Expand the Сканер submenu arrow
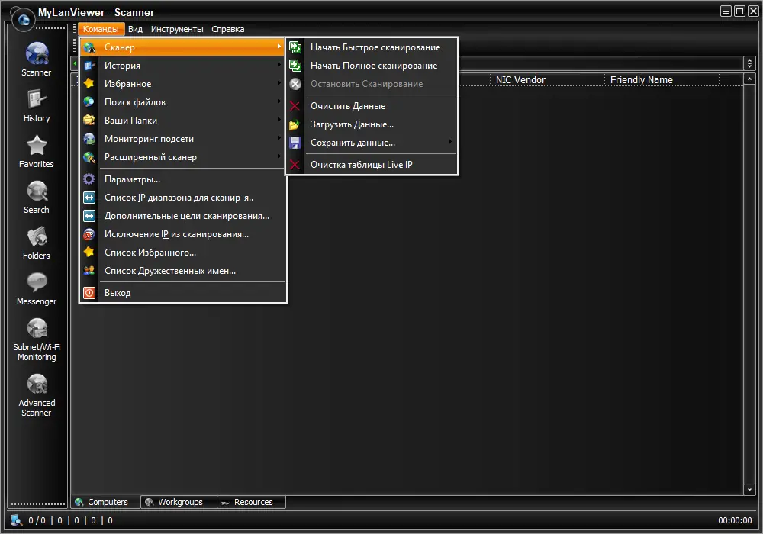Viewport: 763px width, 534px height. pos(279,47)
